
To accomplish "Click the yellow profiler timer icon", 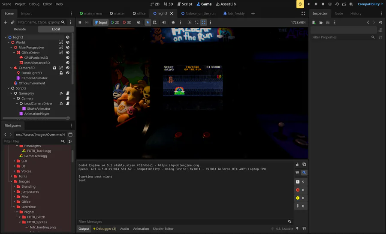I will pos(300,4).
